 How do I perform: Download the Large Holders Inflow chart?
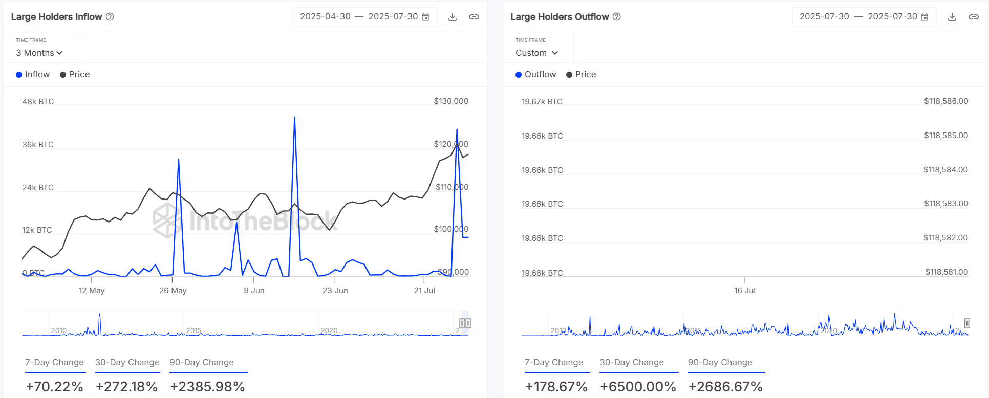(452, 17)
